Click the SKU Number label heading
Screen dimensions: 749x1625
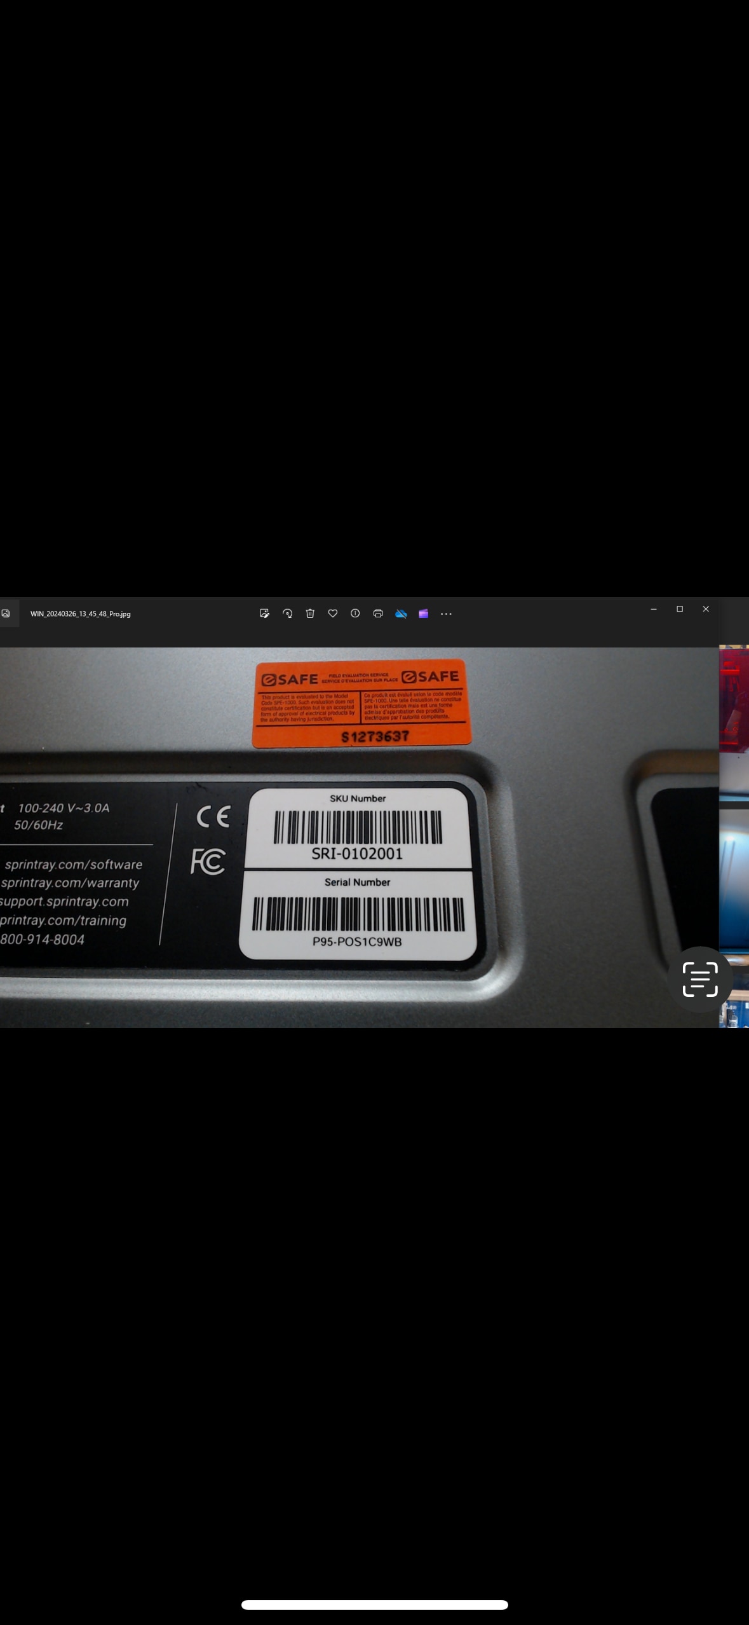(x=358, y=799)
